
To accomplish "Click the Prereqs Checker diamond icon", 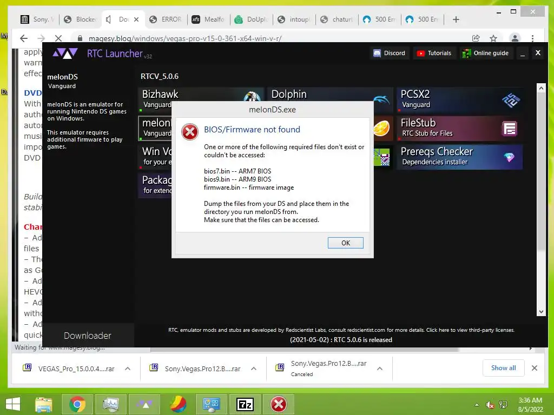I will [x=509, y=157].
